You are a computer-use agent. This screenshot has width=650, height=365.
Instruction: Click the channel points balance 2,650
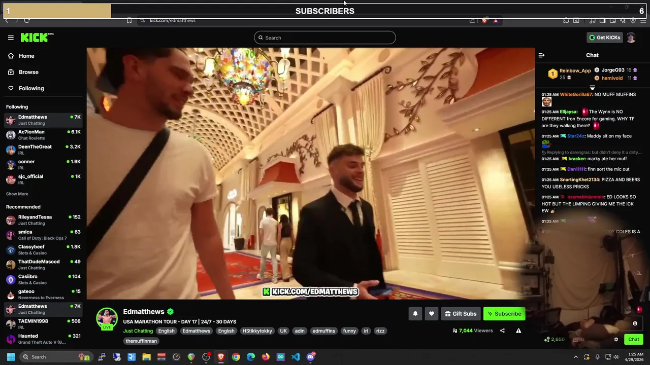(x=554, y=340)
